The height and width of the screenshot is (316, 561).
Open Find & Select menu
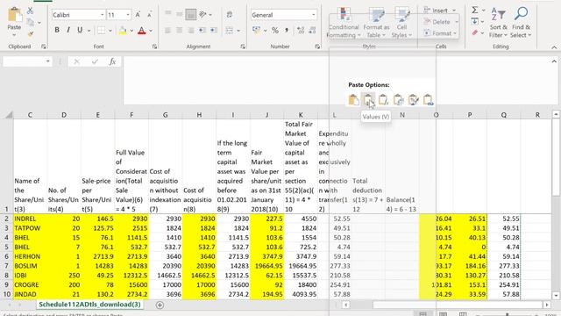521,22
